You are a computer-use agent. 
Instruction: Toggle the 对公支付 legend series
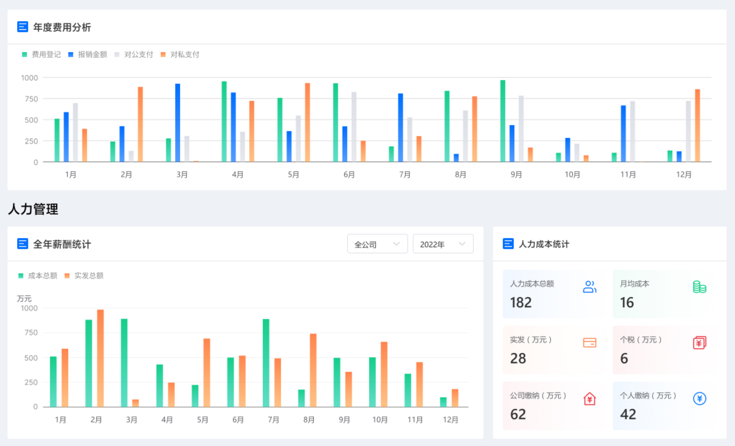[x=134, y=54]
